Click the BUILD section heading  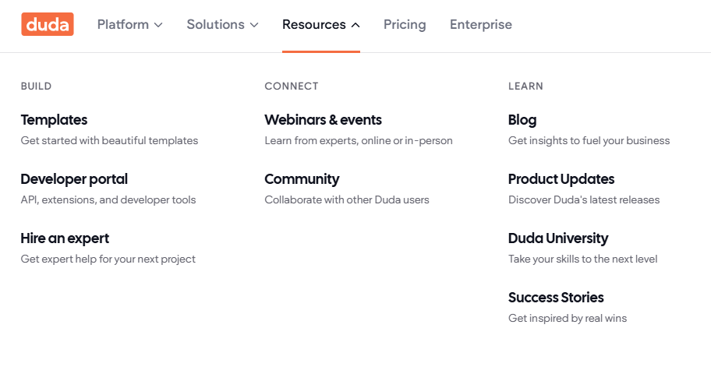click(x=37, y=86)
